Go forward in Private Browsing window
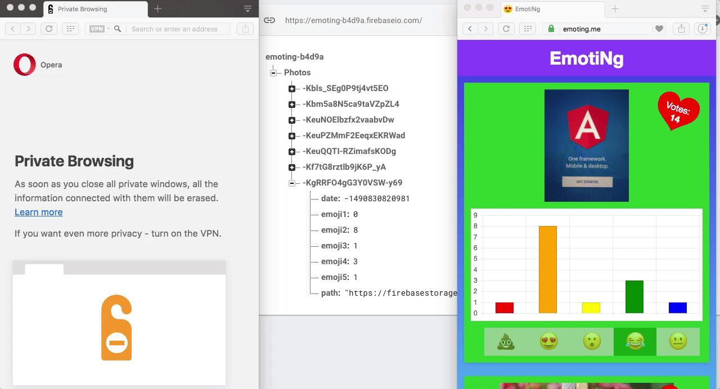This screenshot has width=720, height=389. click(28, 29)
